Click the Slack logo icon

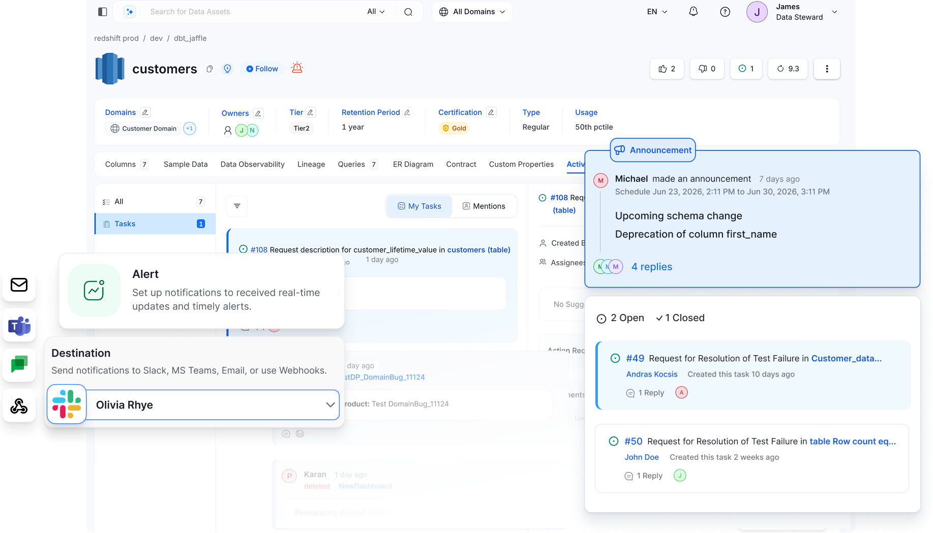coord(67,404)
